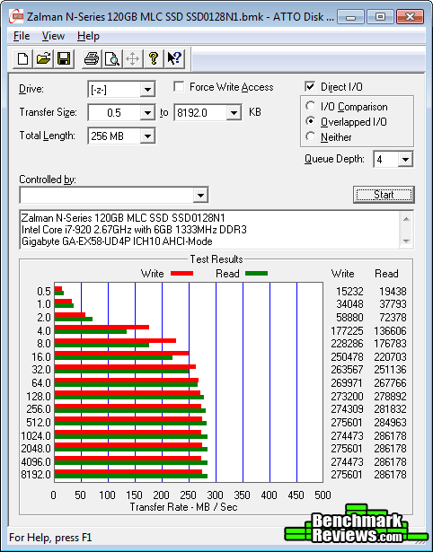The image size is (433, 552).
Task: Open the Drive dropdown
Action: click(x=147, y=90)
